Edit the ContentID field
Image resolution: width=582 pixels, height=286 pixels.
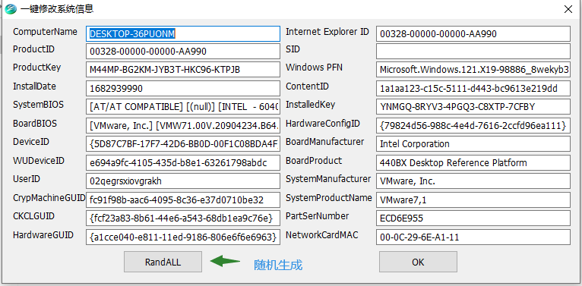click(473, 88)
